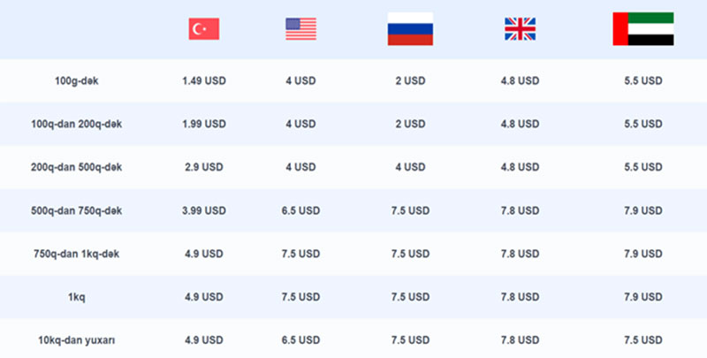Select the UAE flag icon

click(642, 29)
